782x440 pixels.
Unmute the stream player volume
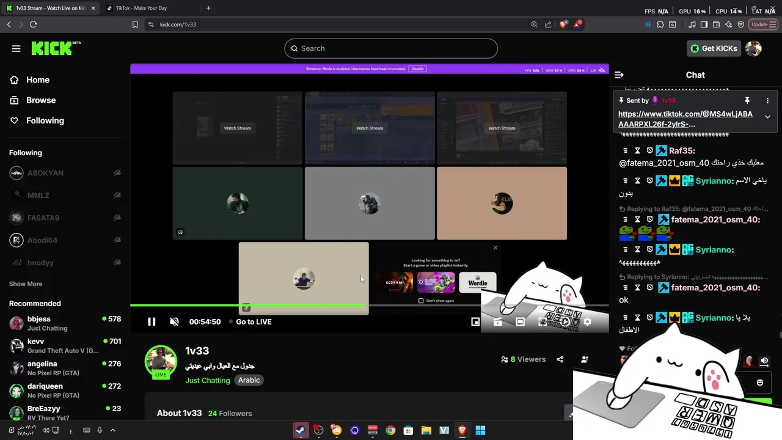pos(174,321)
